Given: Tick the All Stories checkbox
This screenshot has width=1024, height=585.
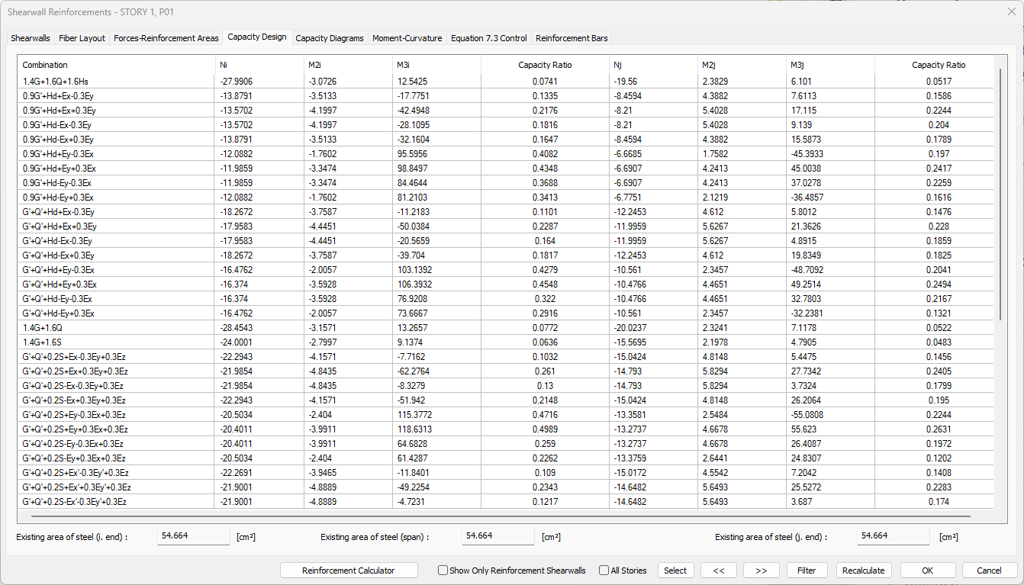Looking at the screenshot, I should tap(604, 571).
